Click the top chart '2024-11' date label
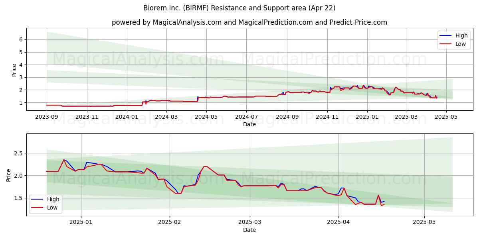 point(327,117)
